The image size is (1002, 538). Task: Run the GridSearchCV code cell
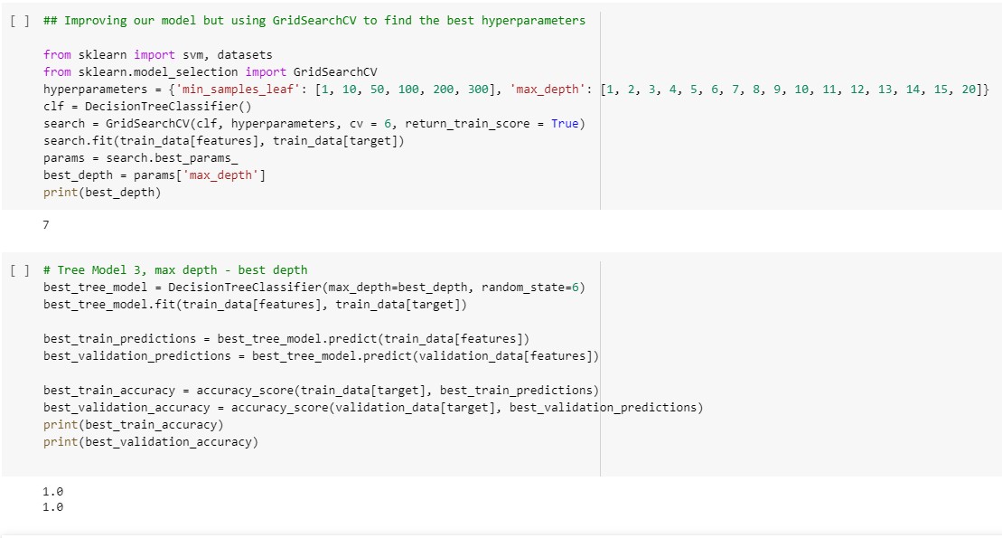click(x=21, y=20)
